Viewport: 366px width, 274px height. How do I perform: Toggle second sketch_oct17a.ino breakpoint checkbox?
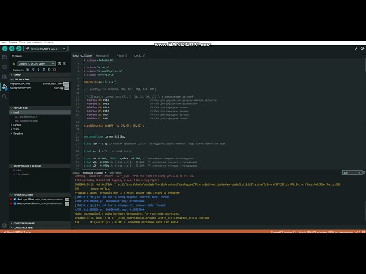pos(15,204)
